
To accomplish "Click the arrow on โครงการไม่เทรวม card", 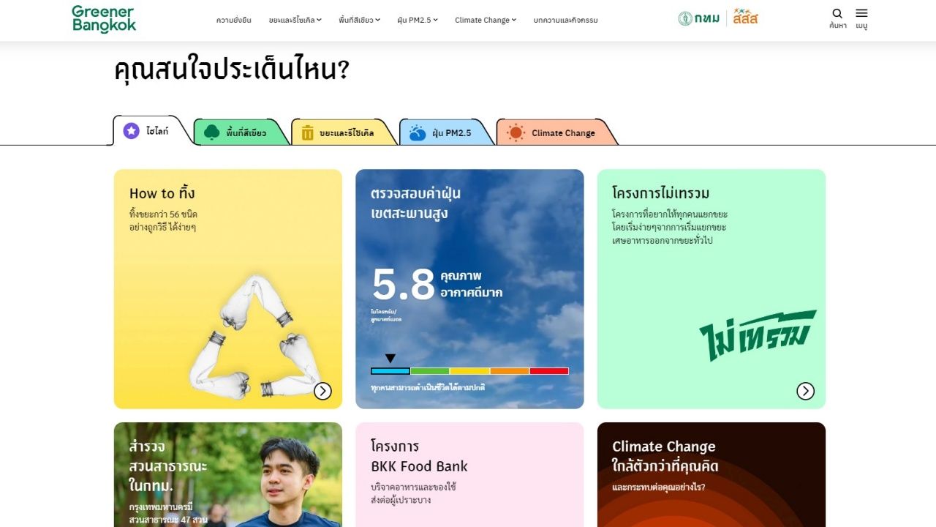I will click(x=805, y=391).
